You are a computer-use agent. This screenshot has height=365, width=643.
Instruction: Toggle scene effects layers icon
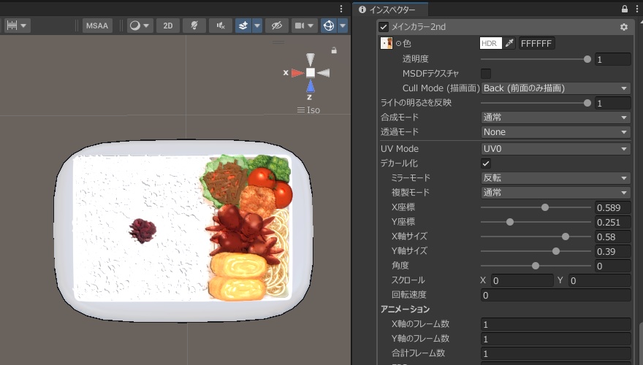click(243, 26)
